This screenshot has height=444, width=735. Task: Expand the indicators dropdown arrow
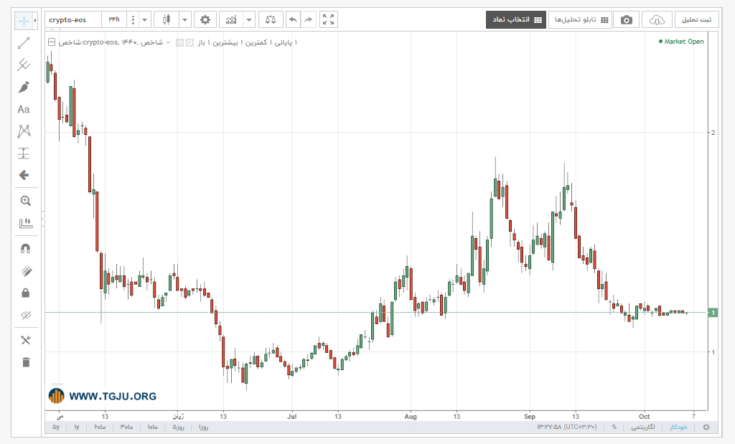coord(249,19)
